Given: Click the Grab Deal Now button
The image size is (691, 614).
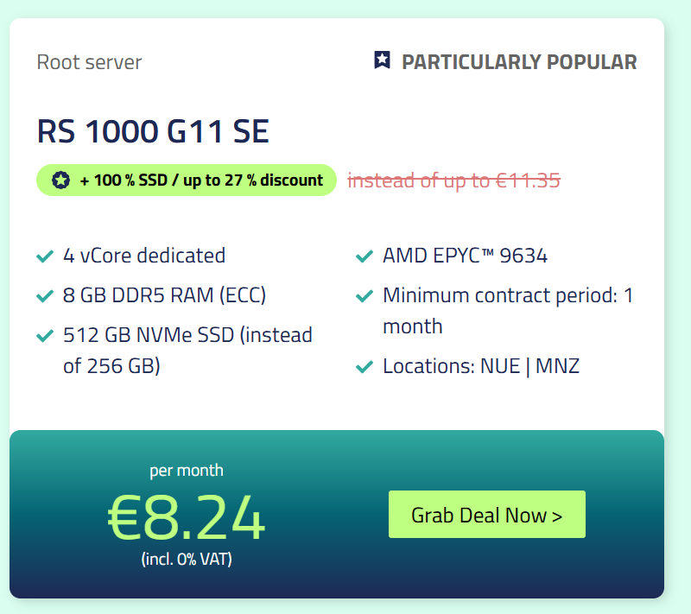Looking at the screenshot, I should point(487,515).
